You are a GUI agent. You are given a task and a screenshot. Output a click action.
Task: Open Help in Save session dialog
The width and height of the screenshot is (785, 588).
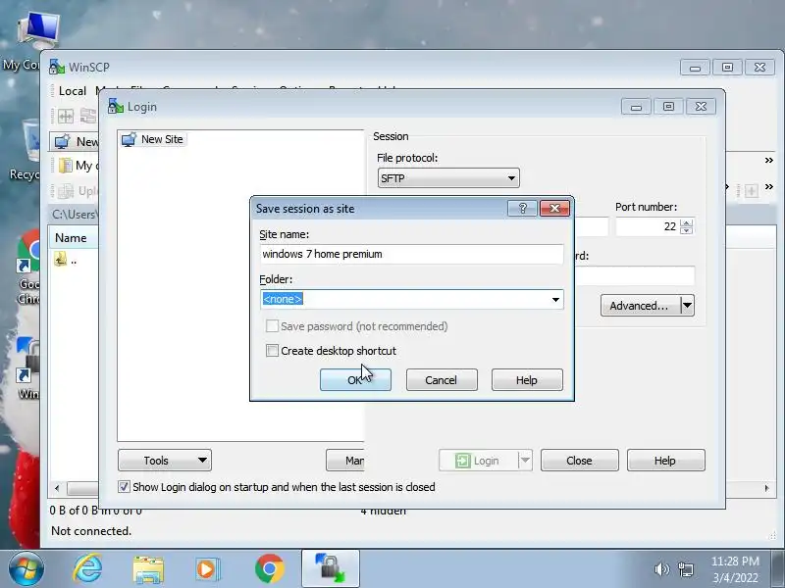coord(527,380)
